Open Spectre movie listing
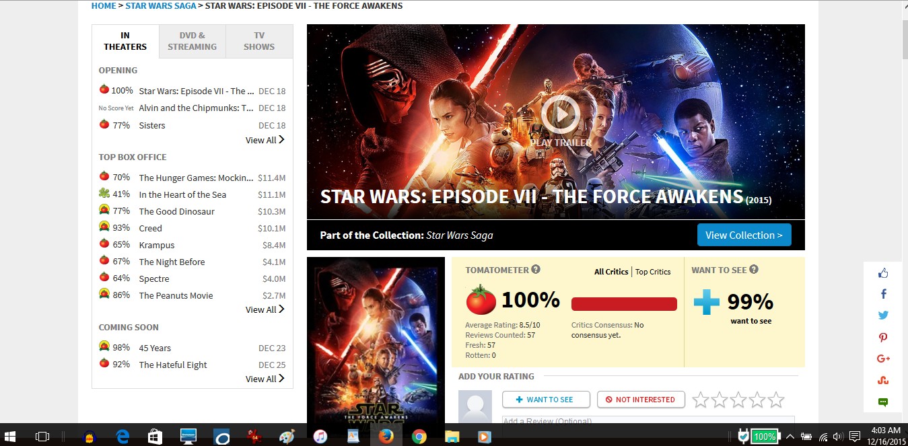The width and height of the screenshot is (908, 446). point(154,278)
